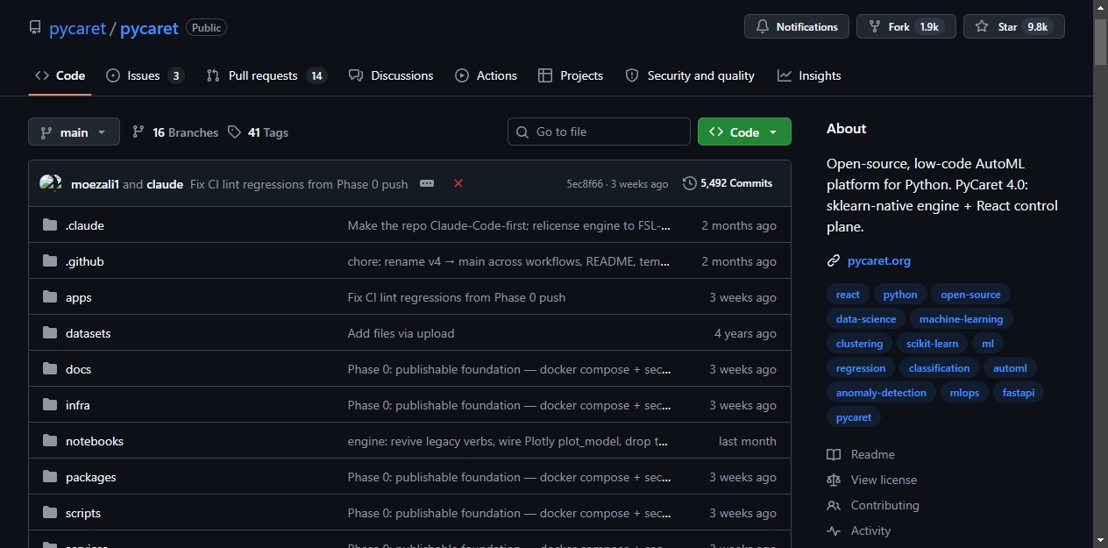The height and width of the screenshot is (548, 1108).
Task: Visit the pycaret.org website link
Action: 879,260
